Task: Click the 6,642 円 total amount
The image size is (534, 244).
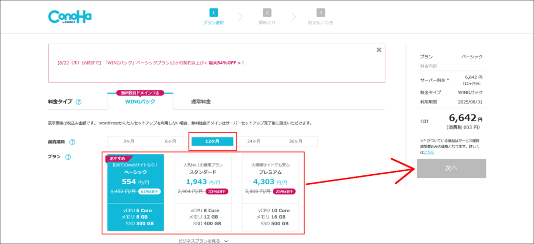Action: [x=466, y=118]
